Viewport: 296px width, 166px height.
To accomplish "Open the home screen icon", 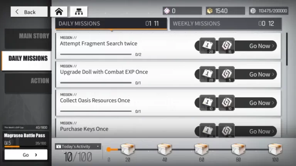I will 59,12.
